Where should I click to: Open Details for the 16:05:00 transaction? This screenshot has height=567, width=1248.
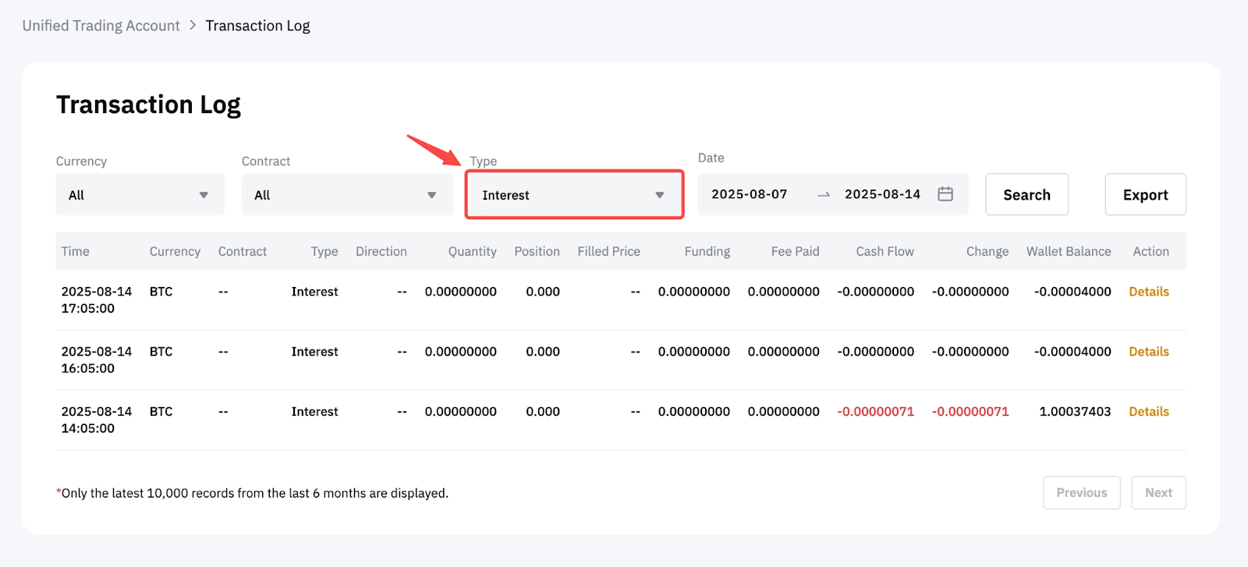point(1148,352)
